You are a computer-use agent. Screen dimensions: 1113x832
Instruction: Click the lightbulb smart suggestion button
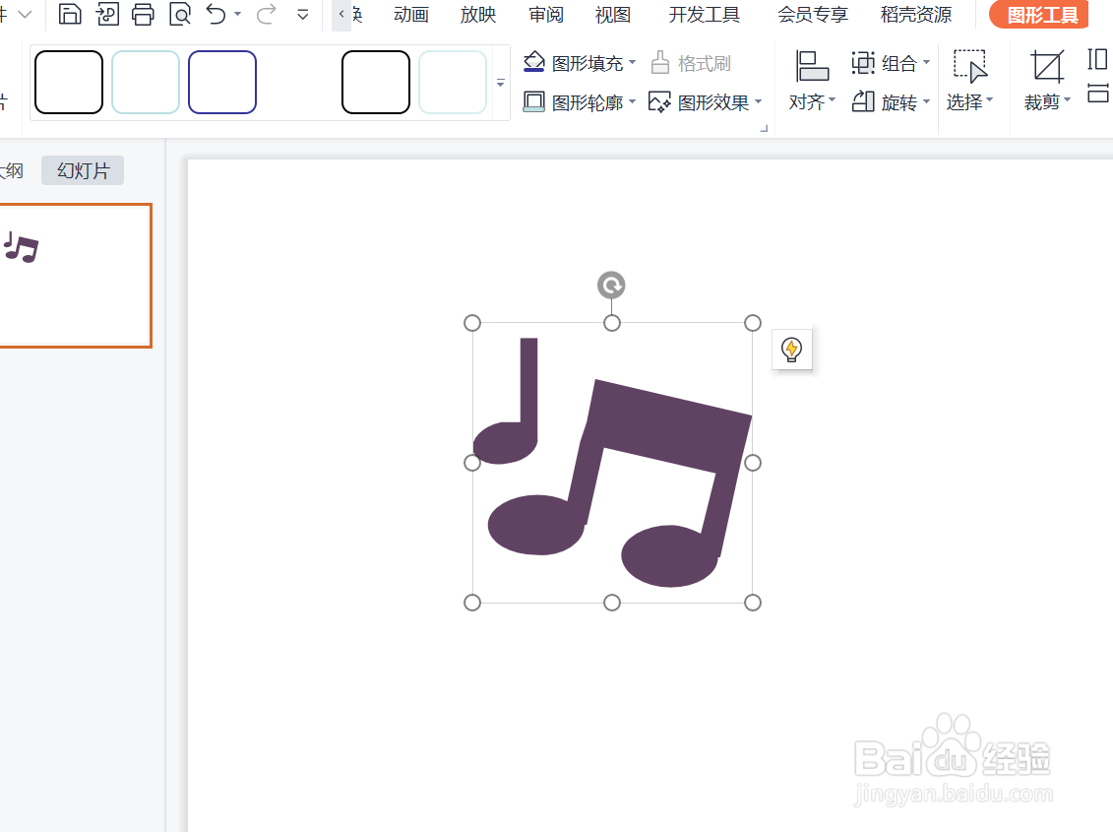(791, 350)
